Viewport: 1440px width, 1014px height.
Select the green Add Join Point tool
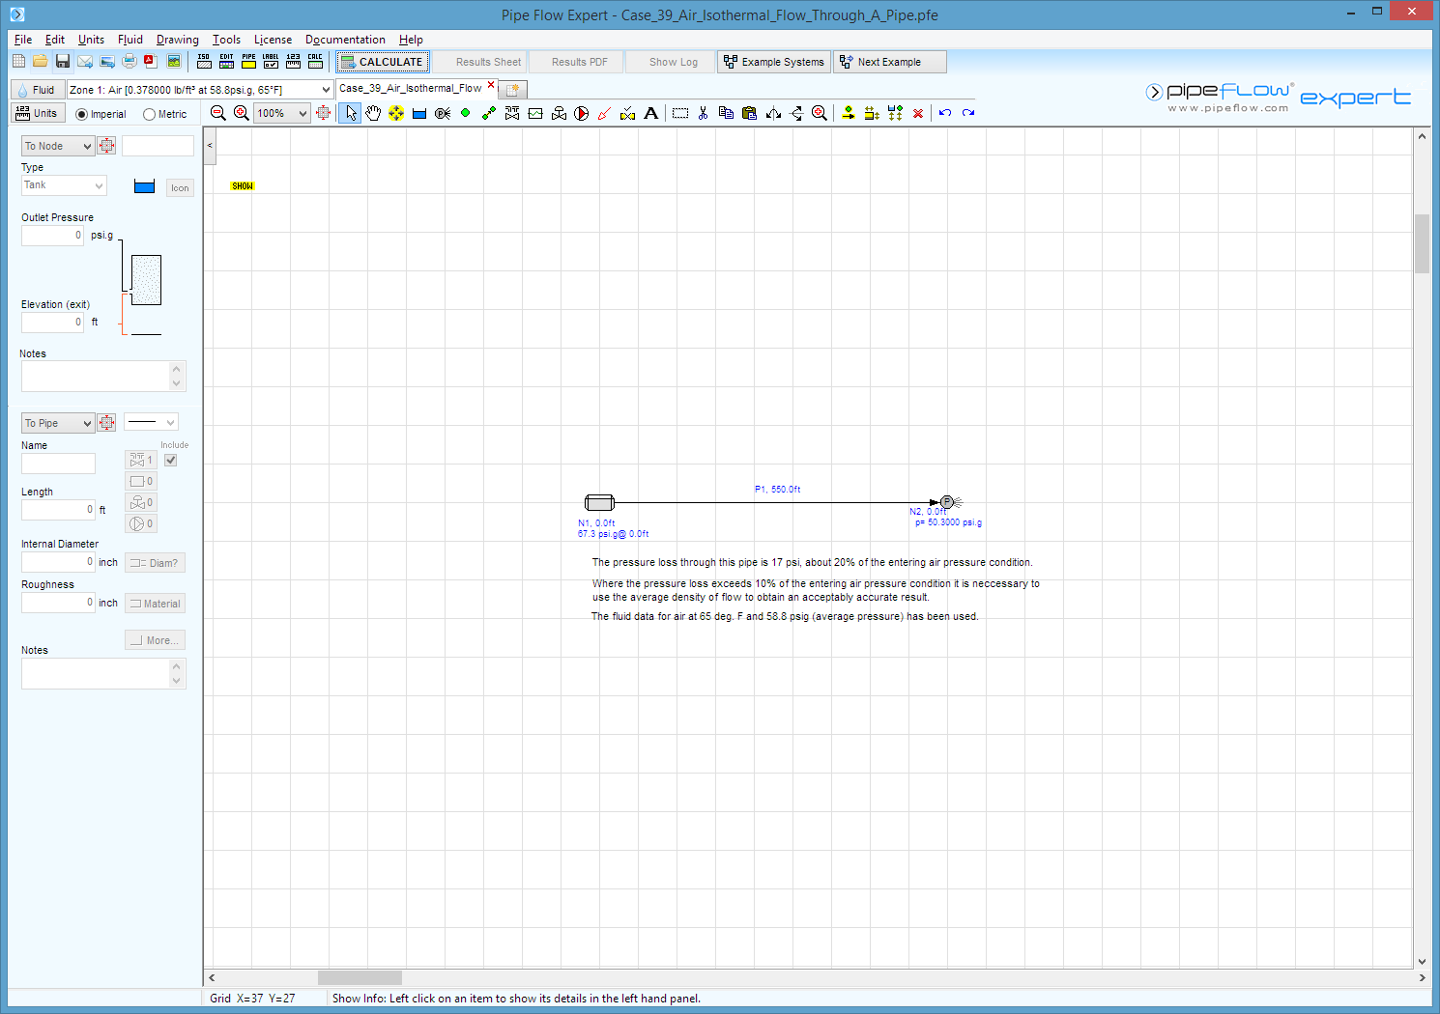click(x=466, y=113)
